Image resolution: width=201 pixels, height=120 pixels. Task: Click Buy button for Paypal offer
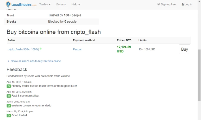tap(185, 49)
